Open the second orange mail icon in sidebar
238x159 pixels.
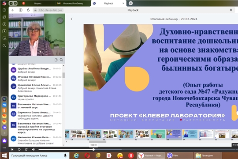tap(4, 121)
